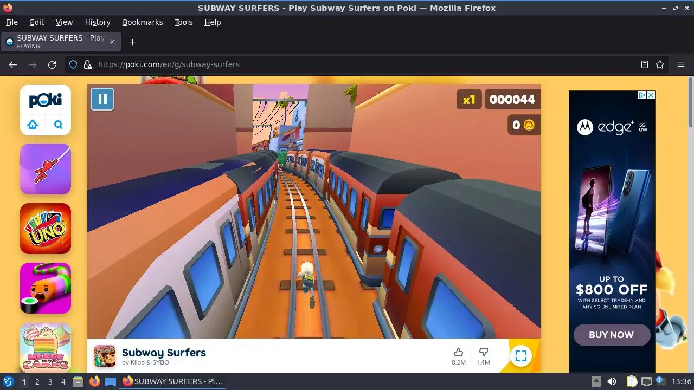This screenshot has height=390, width=694.
Task: Click the notification tray icon with badge
Action: pos(660,381)
